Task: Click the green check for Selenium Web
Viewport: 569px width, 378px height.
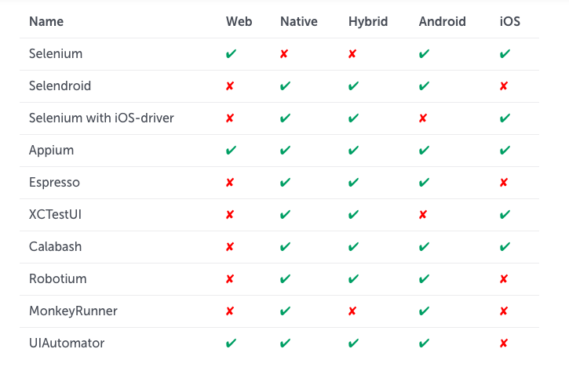Action: tap(231, 54)
